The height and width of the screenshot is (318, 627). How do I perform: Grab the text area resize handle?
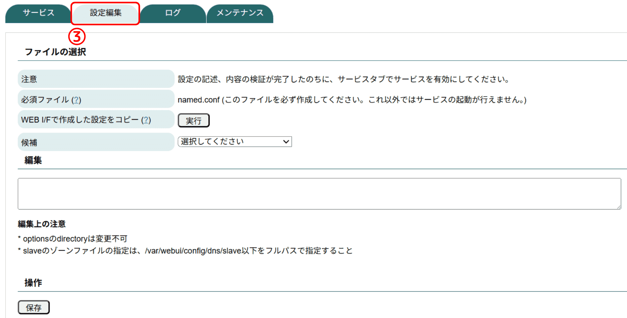(619, 207)
